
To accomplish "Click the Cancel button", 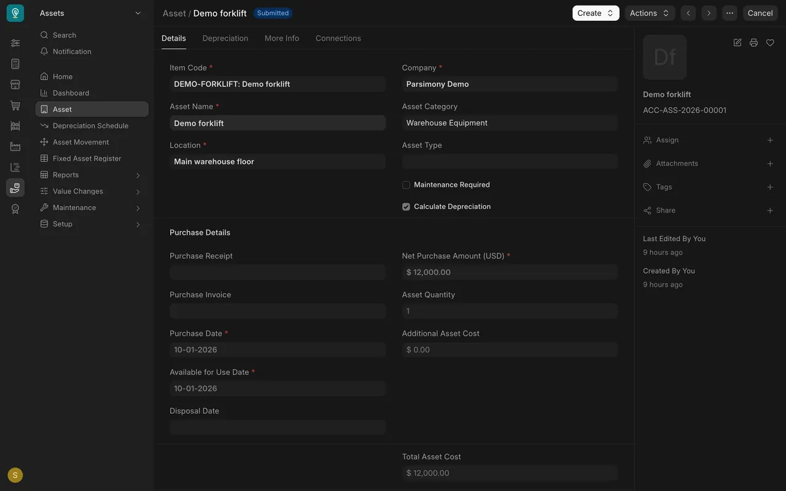I will click(760, 13).
